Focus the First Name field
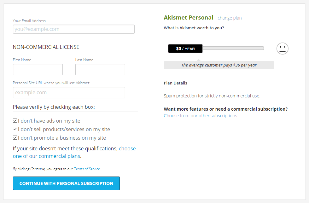 (38, 69)
